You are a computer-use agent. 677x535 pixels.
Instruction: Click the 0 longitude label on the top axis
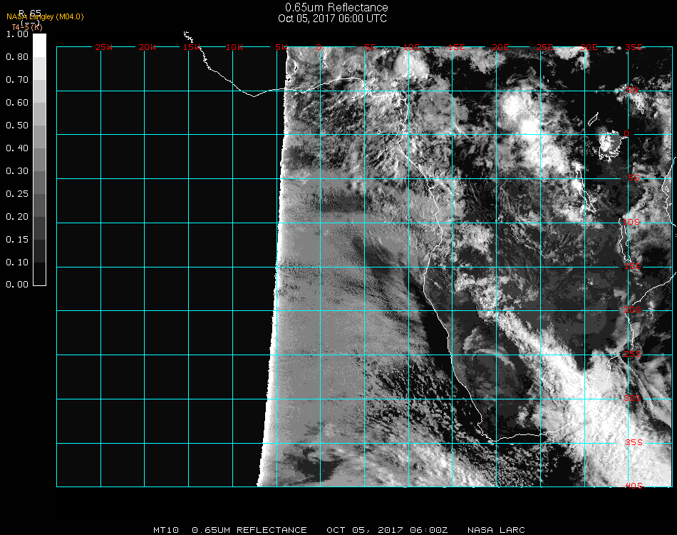click(319, 47)
